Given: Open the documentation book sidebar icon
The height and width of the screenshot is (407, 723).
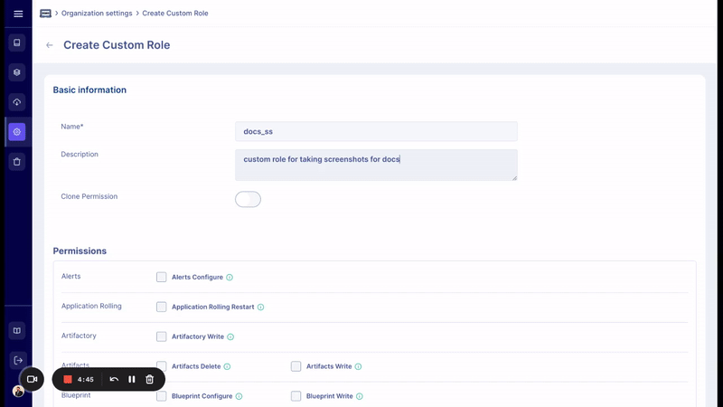Looking at the screenshot, I should [x=17, y=330].
